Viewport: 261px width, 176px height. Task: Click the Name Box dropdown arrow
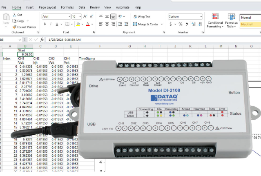click(x=20, y=40)
